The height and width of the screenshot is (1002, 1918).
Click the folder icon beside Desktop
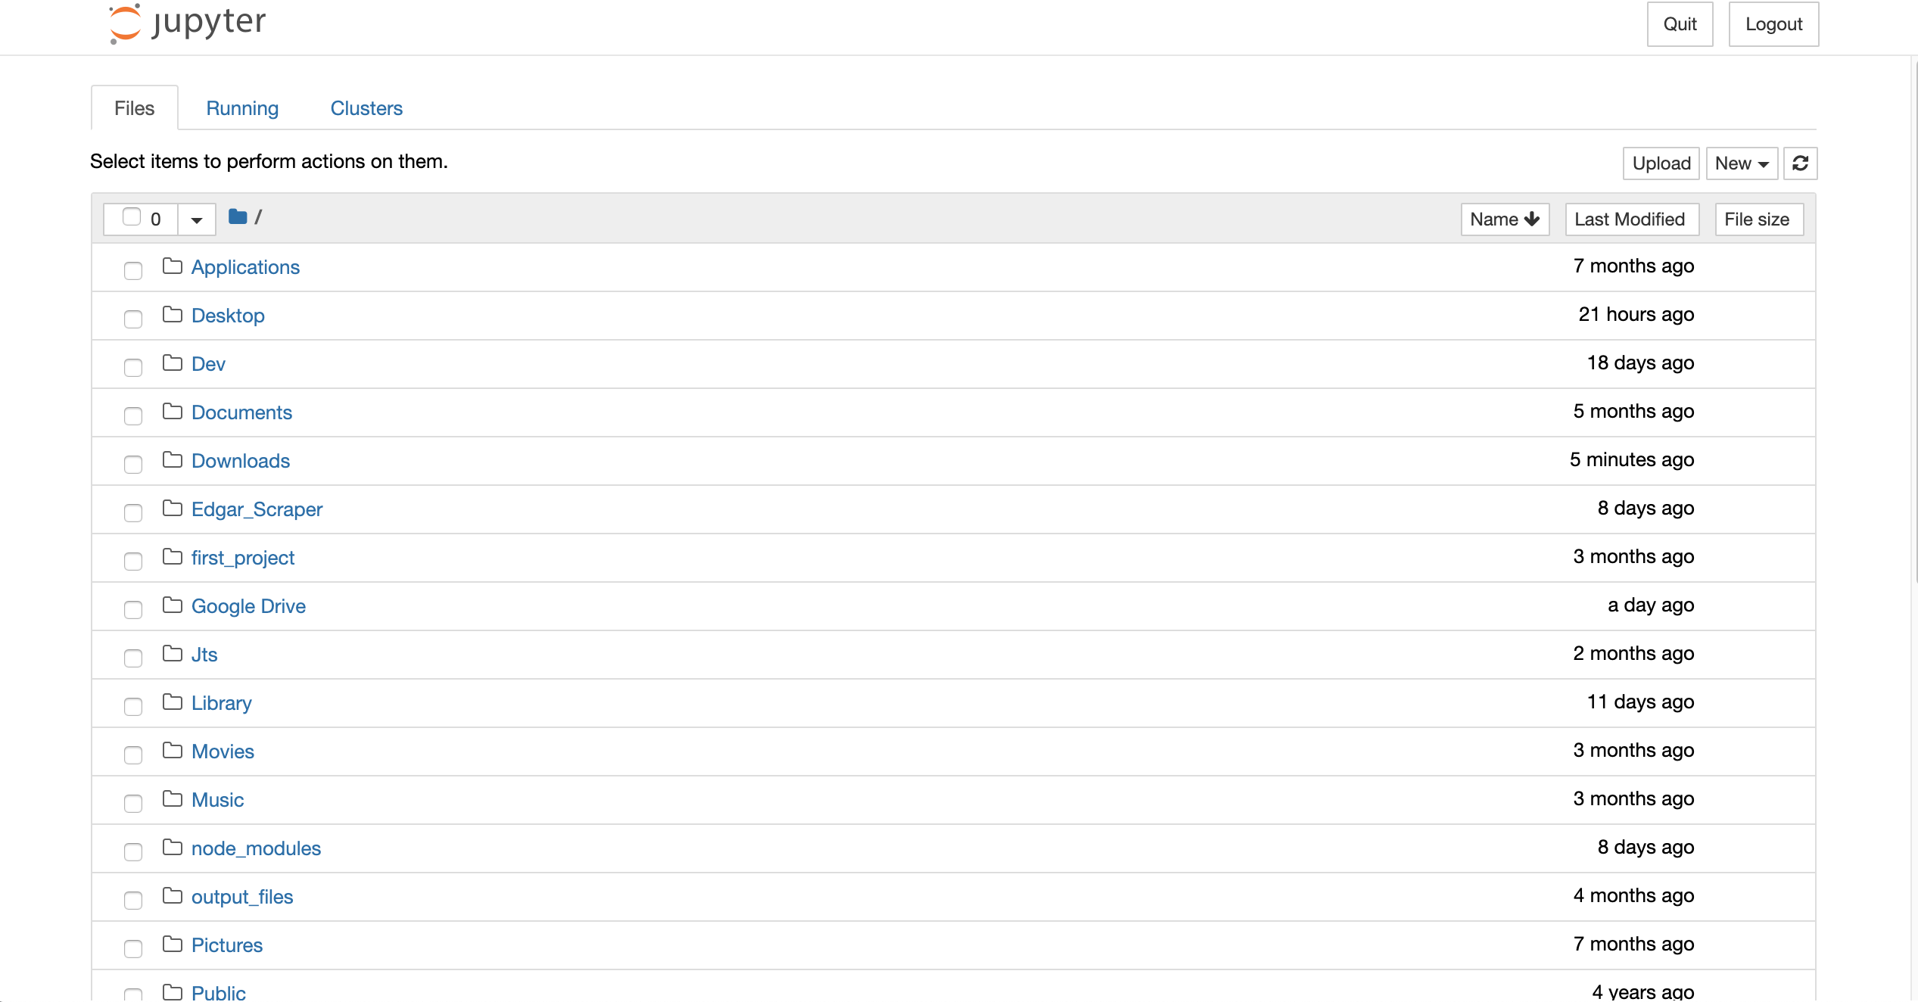171,315
